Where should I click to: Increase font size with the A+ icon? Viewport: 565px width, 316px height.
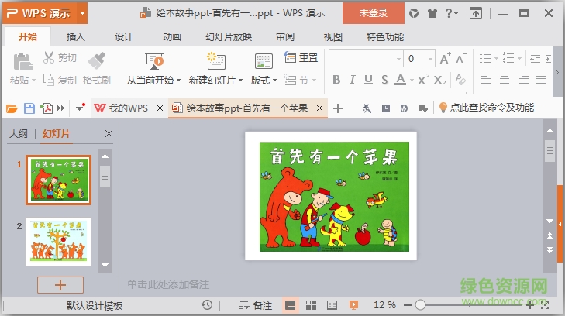click(x=446, y=58)
